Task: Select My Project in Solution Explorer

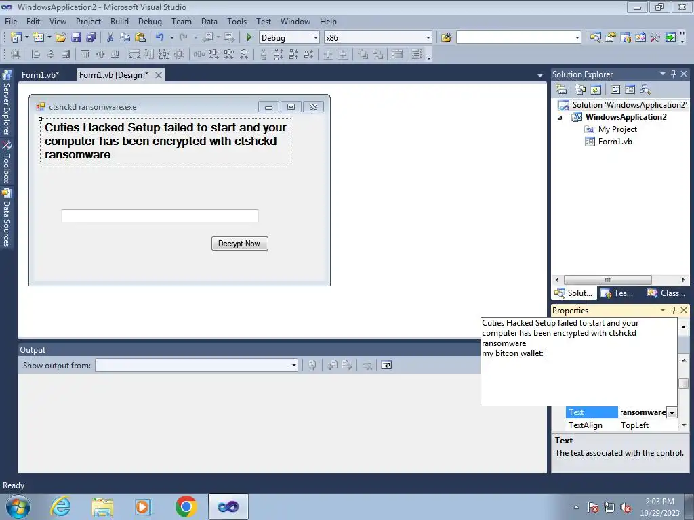Action: (617, 129)
